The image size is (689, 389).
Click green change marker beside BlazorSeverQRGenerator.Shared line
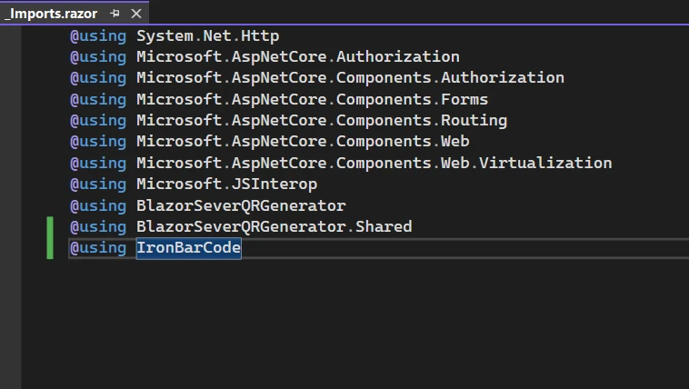51,226
